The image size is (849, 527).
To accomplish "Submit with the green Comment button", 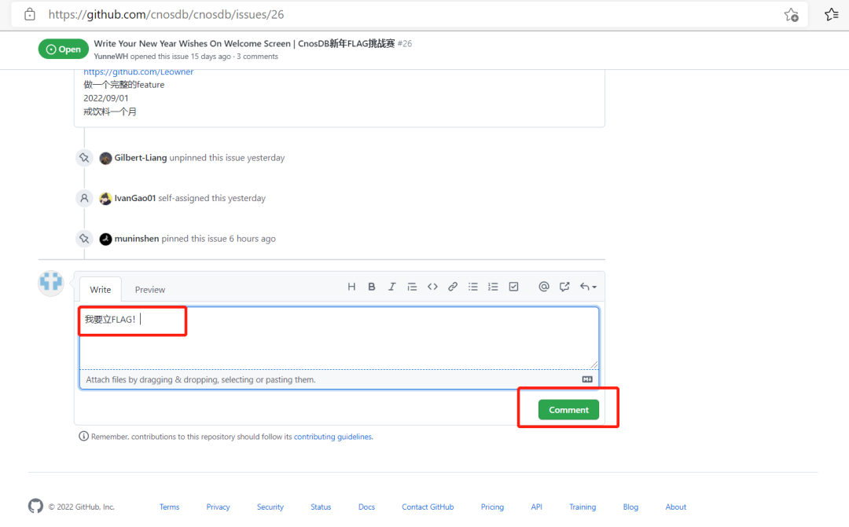I will pyautogui.click(x=568, y=410).
